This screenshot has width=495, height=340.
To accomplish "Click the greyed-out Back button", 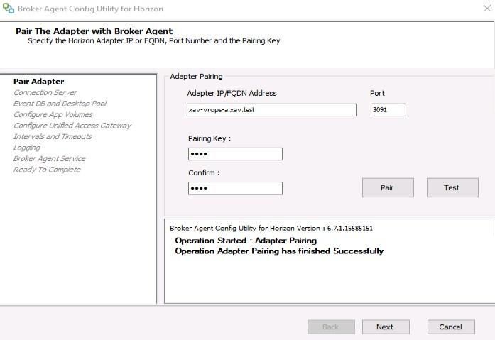I will [331, 327].
